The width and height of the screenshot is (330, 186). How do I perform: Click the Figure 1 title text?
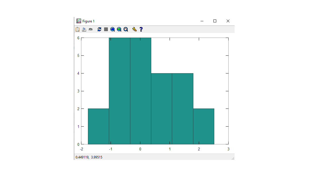tap(89, 21)
